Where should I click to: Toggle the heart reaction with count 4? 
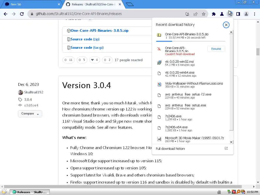[94, 60]
